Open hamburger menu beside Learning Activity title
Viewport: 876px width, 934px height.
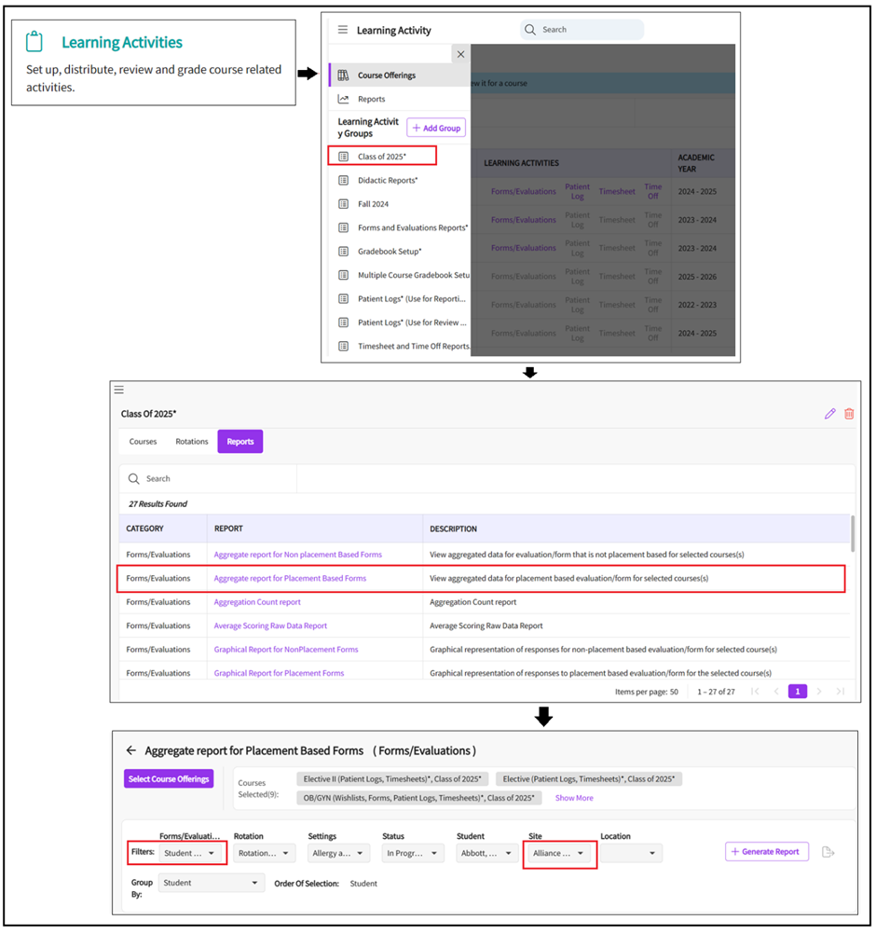click(343, 30)
